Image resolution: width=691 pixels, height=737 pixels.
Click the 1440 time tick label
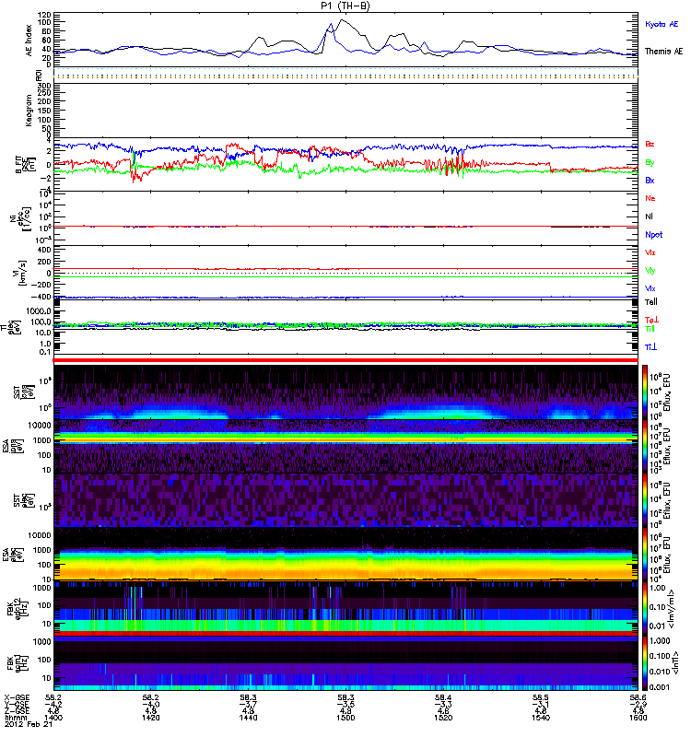click(248, 718)
